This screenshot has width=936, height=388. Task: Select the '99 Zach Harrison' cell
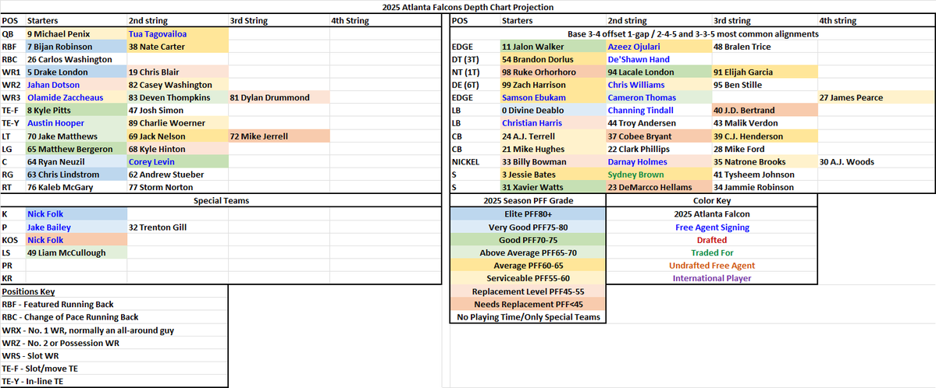553,85
